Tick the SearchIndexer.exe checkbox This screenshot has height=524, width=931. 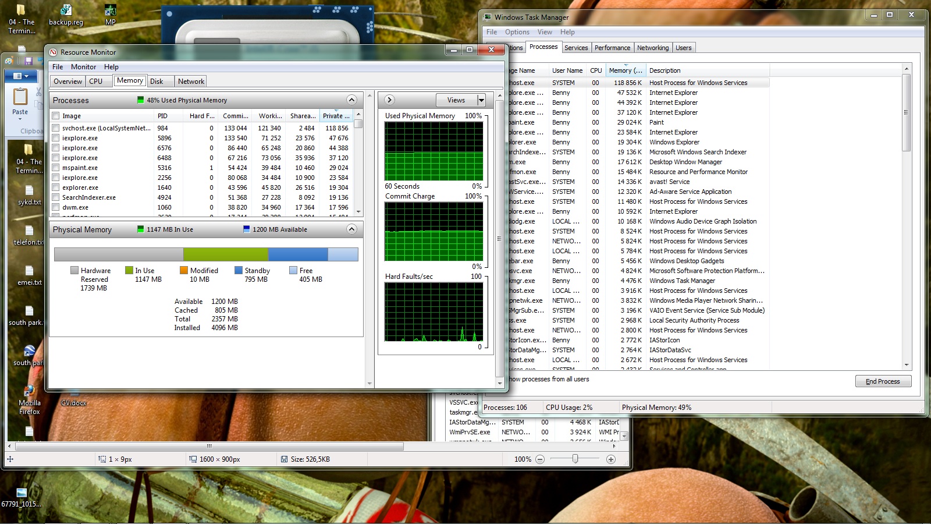[x=56, y=197]
